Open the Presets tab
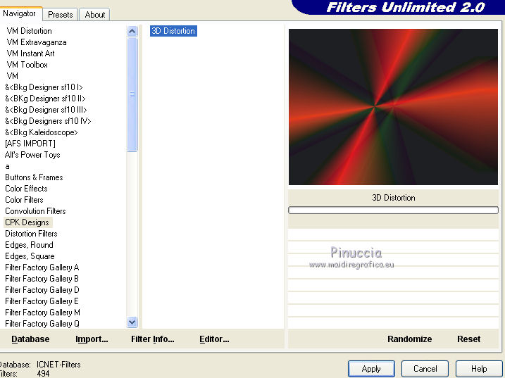This screenshot has height=378, width=505. click(61, 15)
